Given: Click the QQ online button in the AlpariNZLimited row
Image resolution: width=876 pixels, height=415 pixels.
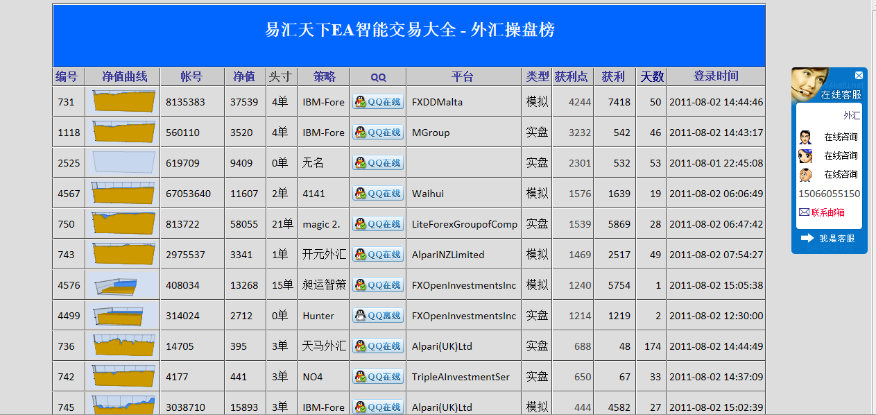Looking at the screenshot, I should tap(378, 255).
